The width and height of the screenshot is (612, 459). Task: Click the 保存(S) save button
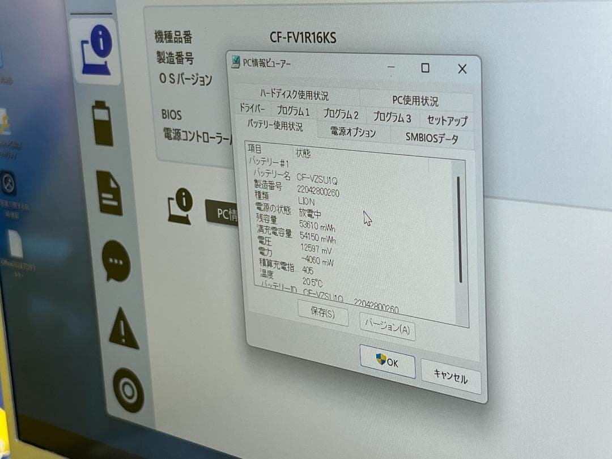coord(322,316)
